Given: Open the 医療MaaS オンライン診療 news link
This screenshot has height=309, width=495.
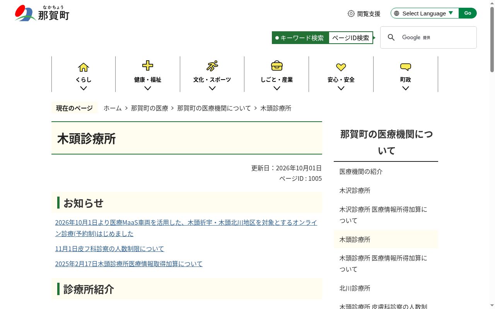Looking at the screenshot, I should point(186,228).
